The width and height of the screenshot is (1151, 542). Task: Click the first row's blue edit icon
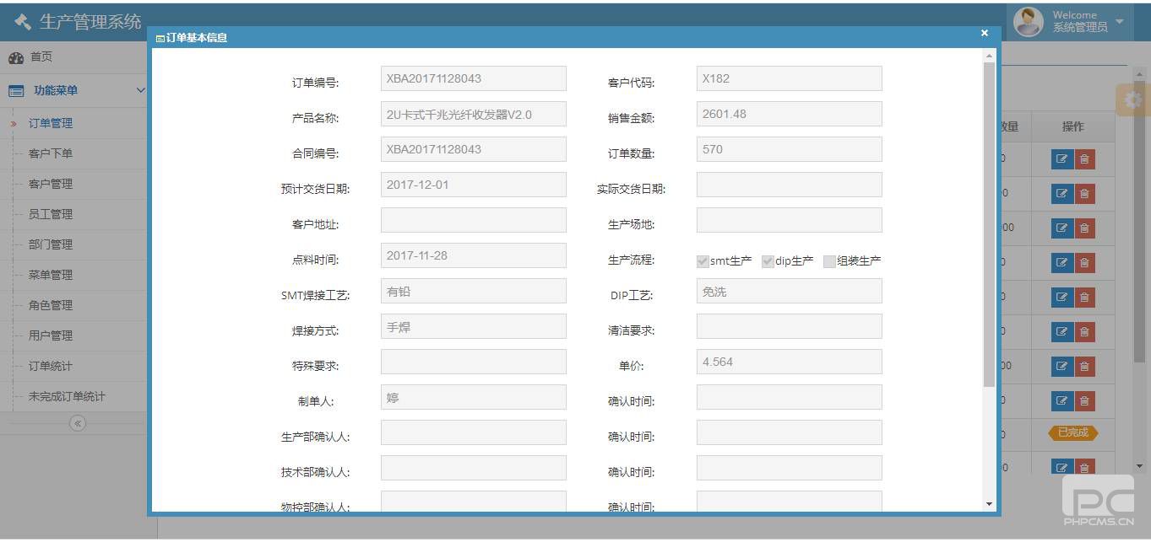1061,158
